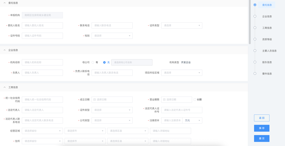This screenshot has height=146, width=285.
Task: Click the vertical scrollbar of the form
Action: (x=250, y=21)
